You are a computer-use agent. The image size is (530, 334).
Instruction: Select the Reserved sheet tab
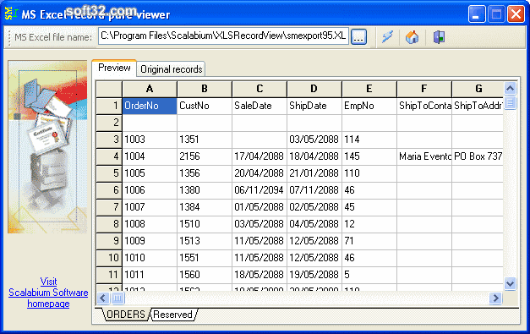point(172,315)
